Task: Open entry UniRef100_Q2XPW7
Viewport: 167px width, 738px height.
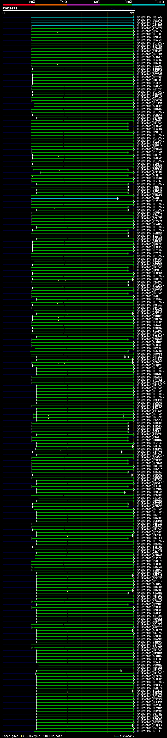Action: [x=150, y=60]
